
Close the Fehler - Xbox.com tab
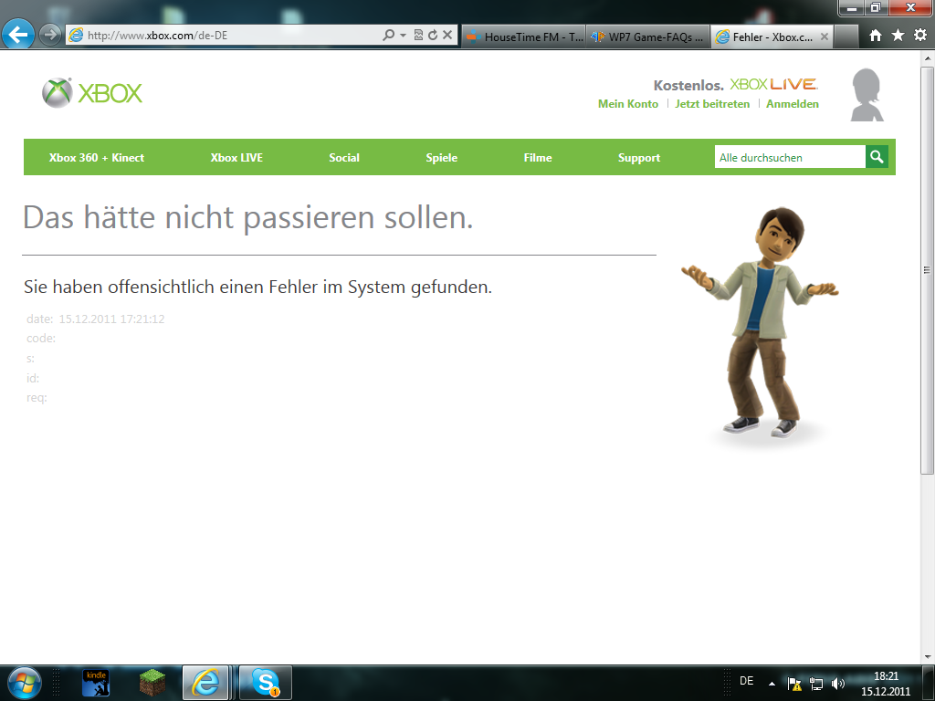[x=825, y=37]
